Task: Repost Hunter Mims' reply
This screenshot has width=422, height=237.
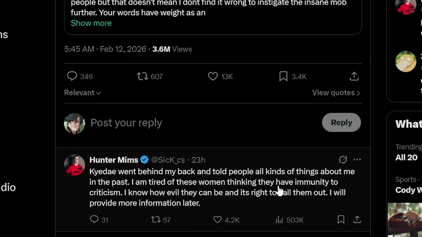Action: pyautogui.click(x=156, y=220)
